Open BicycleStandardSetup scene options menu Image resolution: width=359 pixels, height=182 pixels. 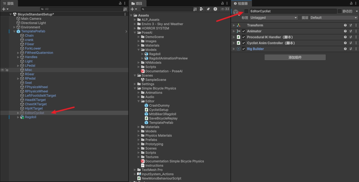(x=125, y=14)
